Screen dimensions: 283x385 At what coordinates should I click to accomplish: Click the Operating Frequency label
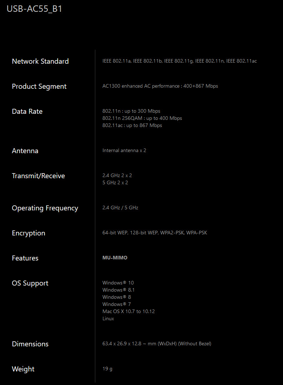pyautogui.click(x=45, y=208)
